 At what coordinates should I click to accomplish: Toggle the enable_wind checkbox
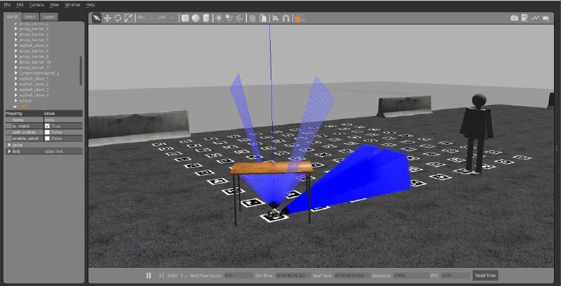point(47,138)
